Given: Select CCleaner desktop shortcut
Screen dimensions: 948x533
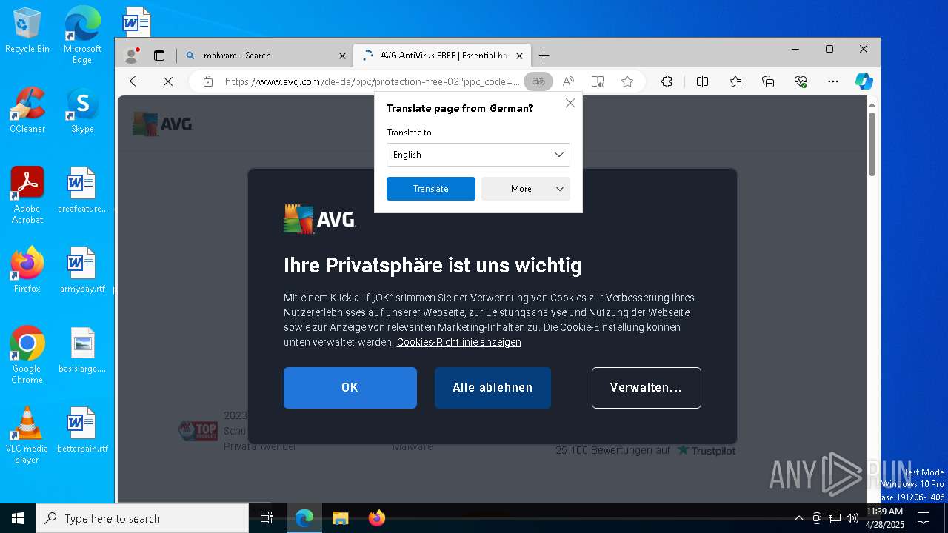Looking at the screenshot, I should click(x=27, y=110).
